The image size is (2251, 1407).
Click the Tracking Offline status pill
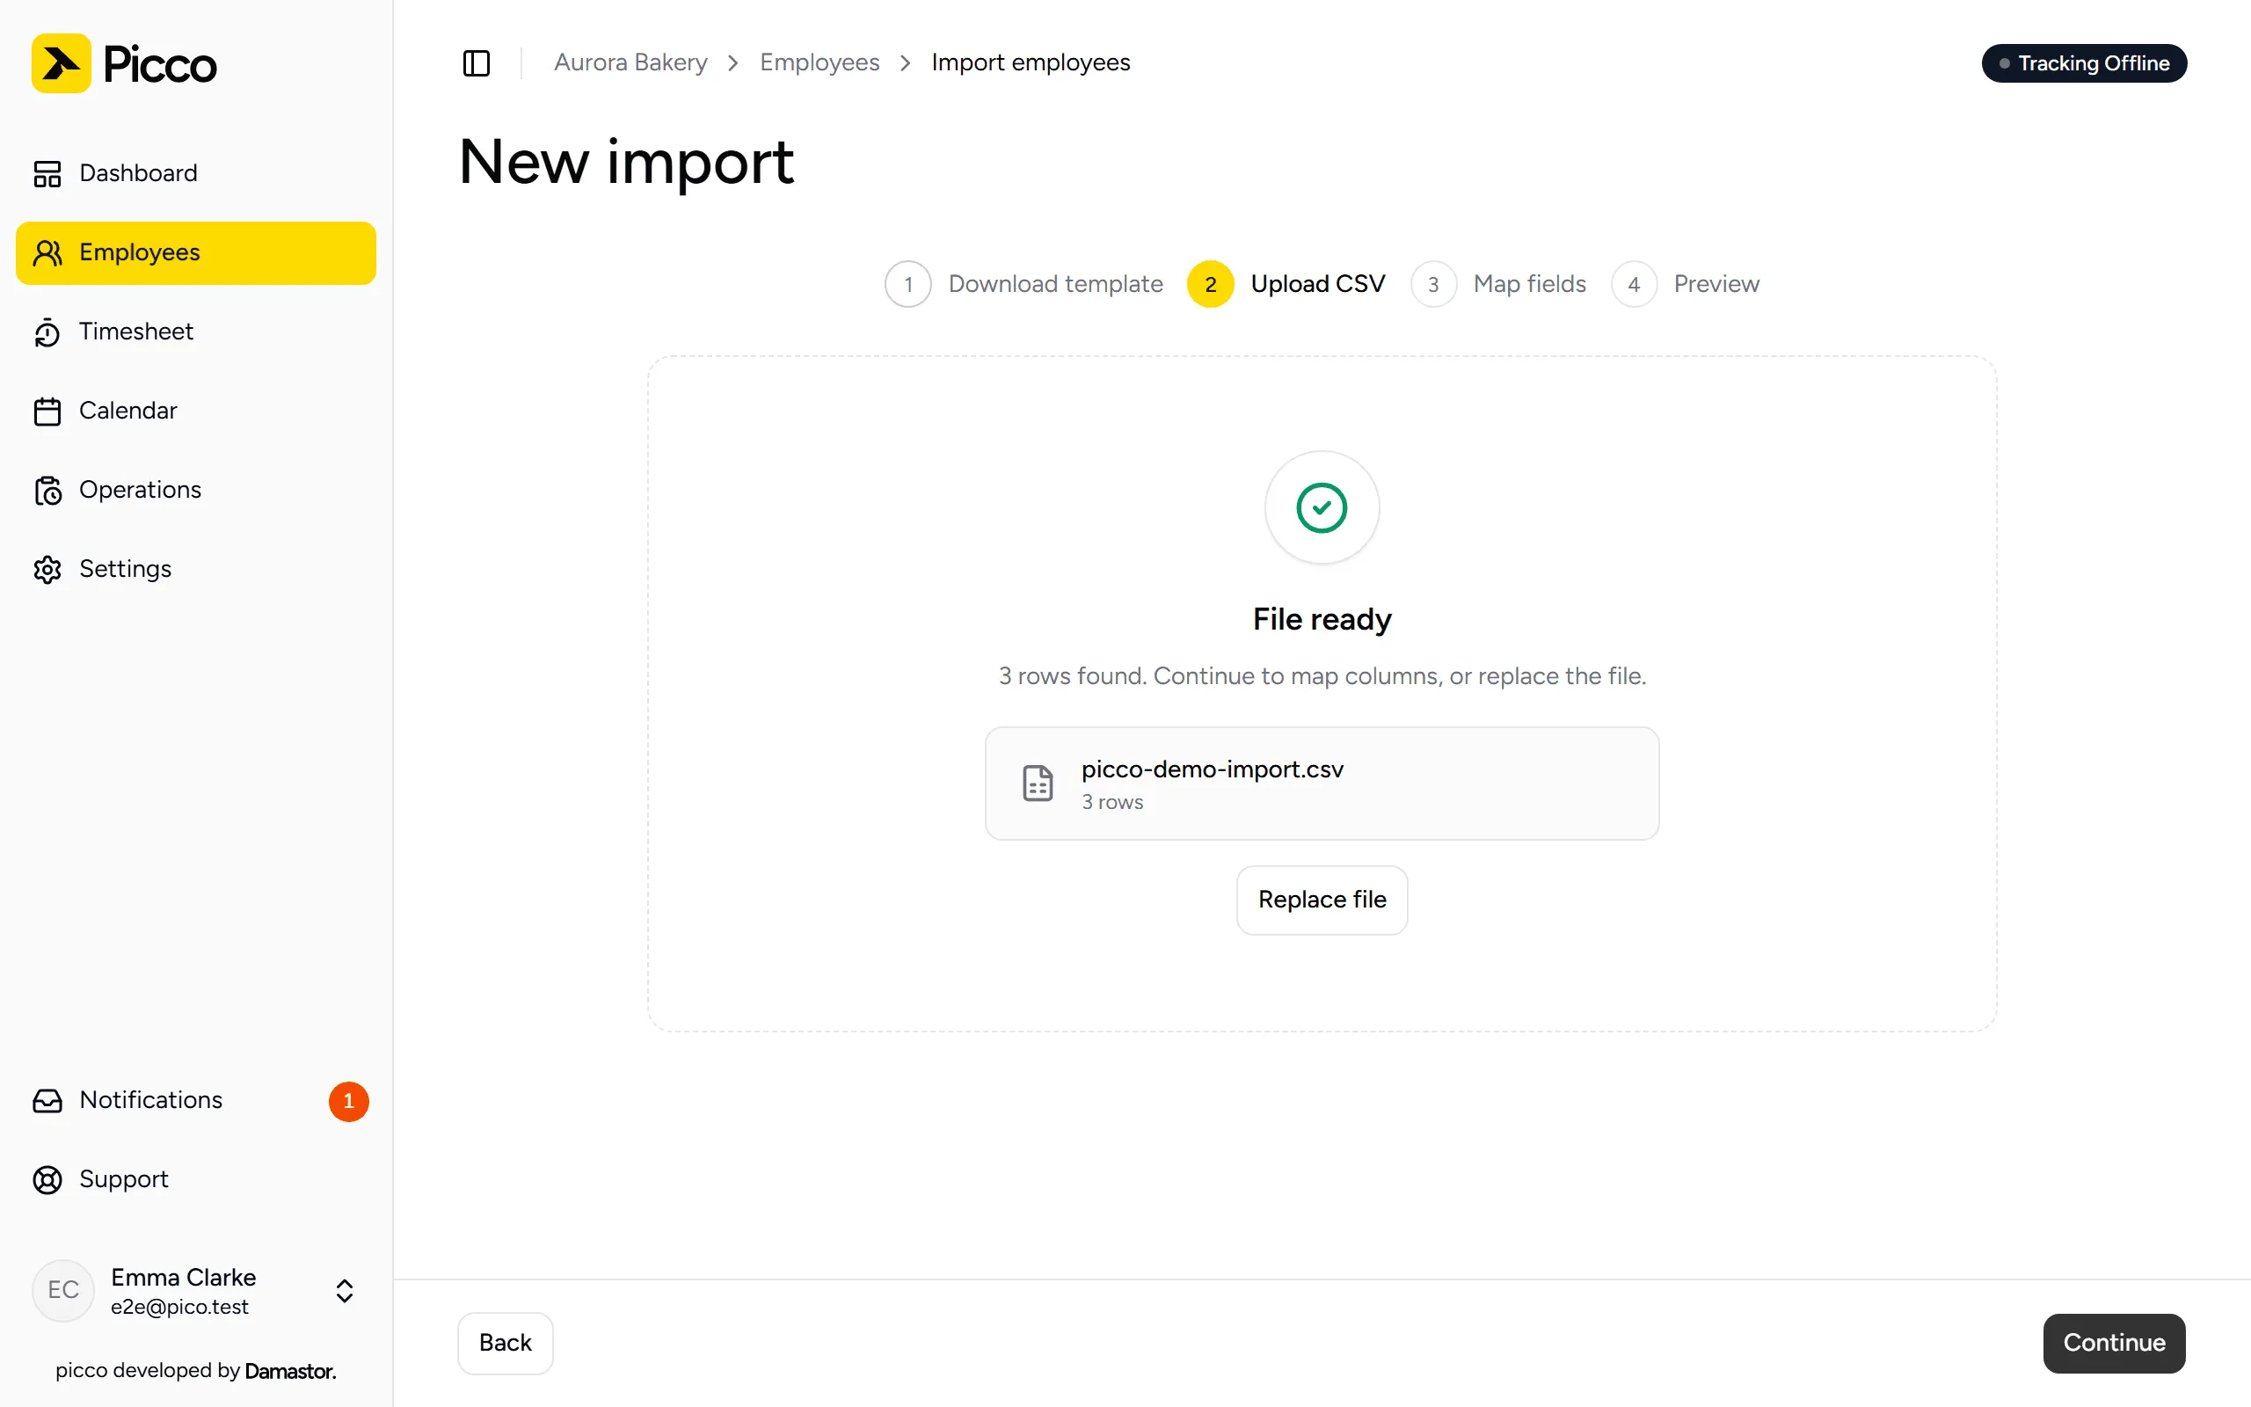(x=2085, y=63)
